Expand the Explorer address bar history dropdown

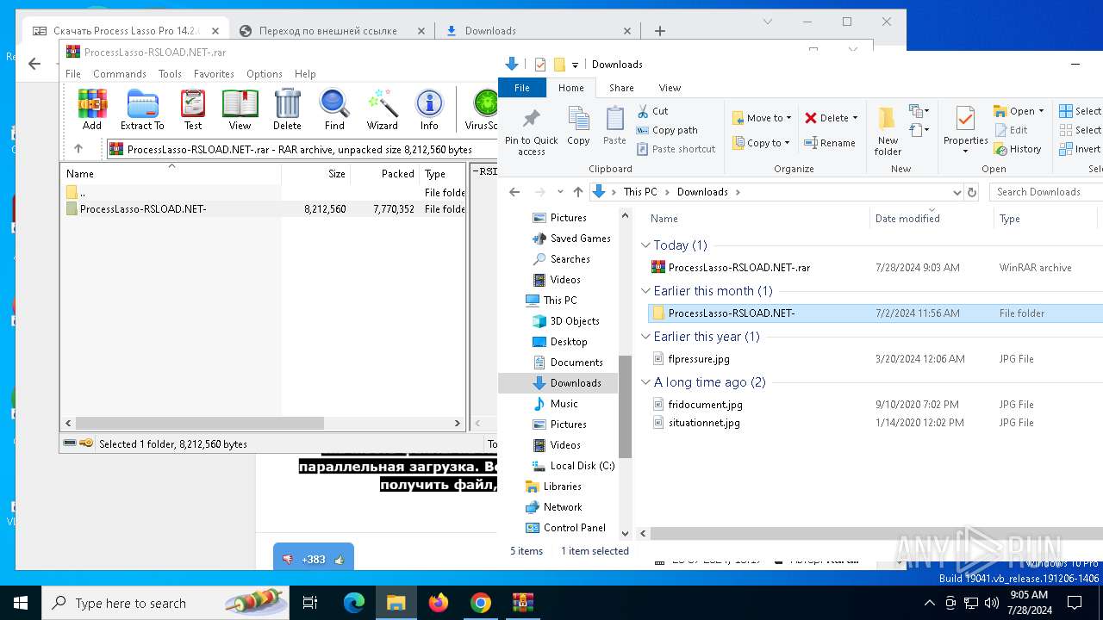click(956, 192)
